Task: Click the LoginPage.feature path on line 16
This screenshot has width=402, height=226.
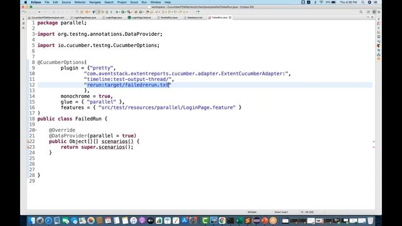Action: (x=167, y=107)
